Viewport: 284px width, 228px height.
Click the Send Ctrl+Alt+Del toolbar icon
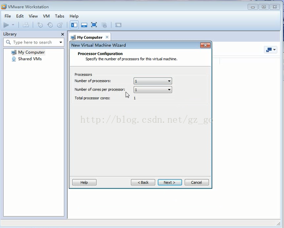coord(26,25)
